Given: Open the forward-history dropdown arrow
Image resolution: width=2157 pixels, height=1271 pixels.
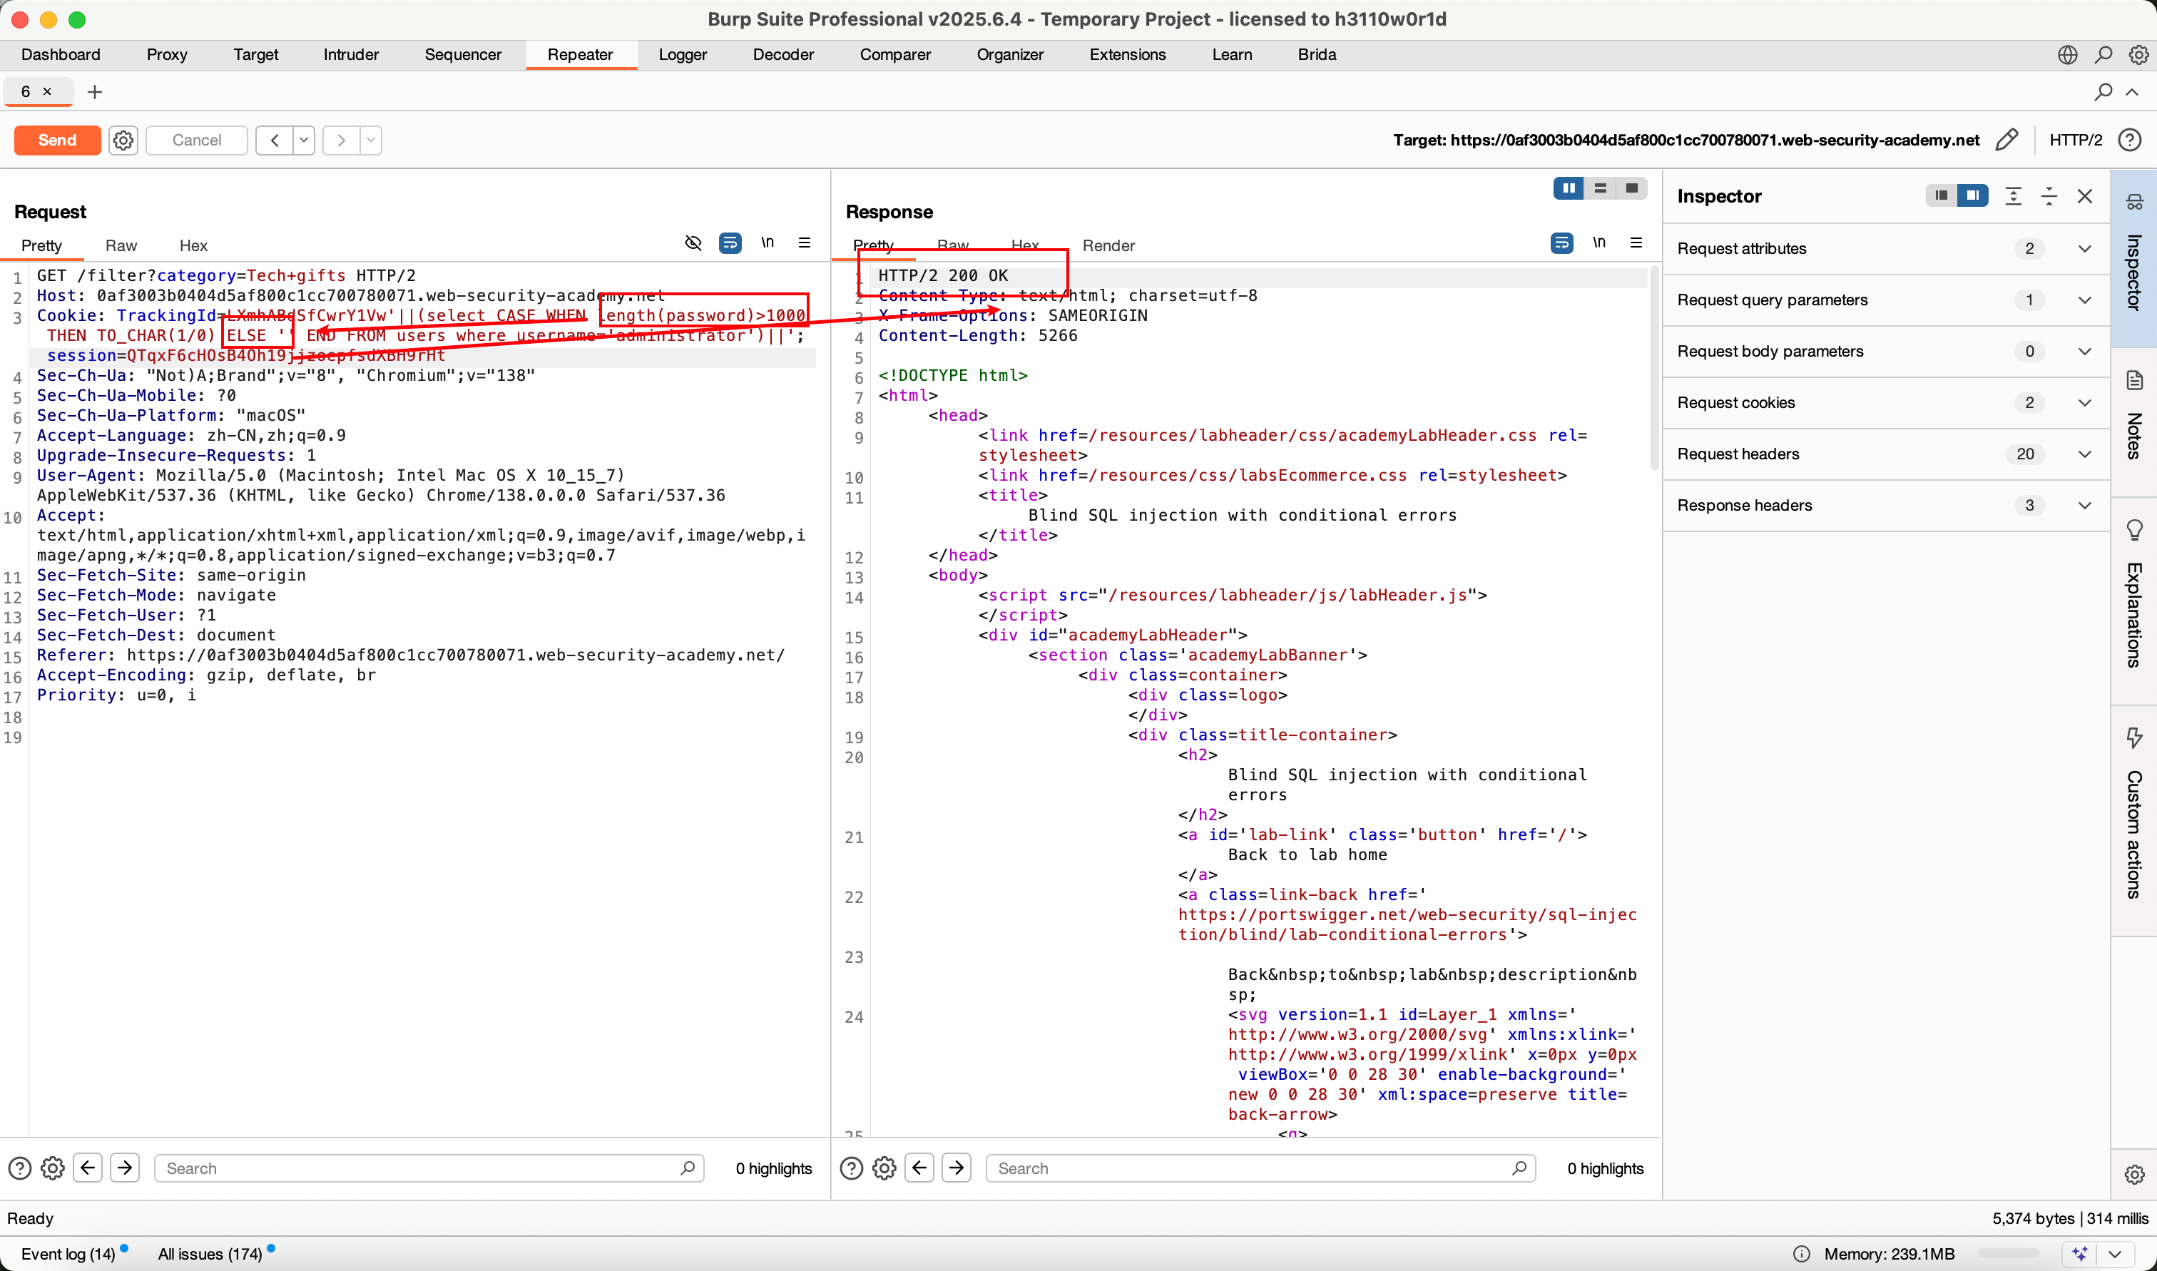Looking at the screenshot, I should 371,140.
